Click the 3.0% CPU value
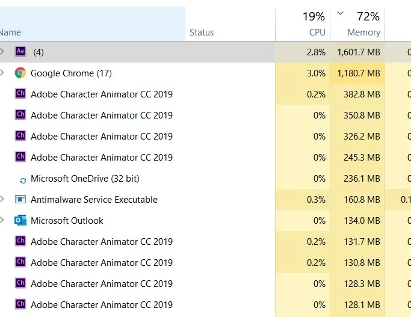This screenshot has width=411, height=317. tap(316, 73)
